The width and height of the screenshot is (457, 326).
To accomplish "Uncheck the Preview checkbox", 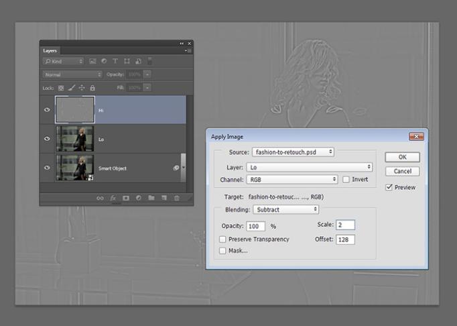I will (389, 188).
